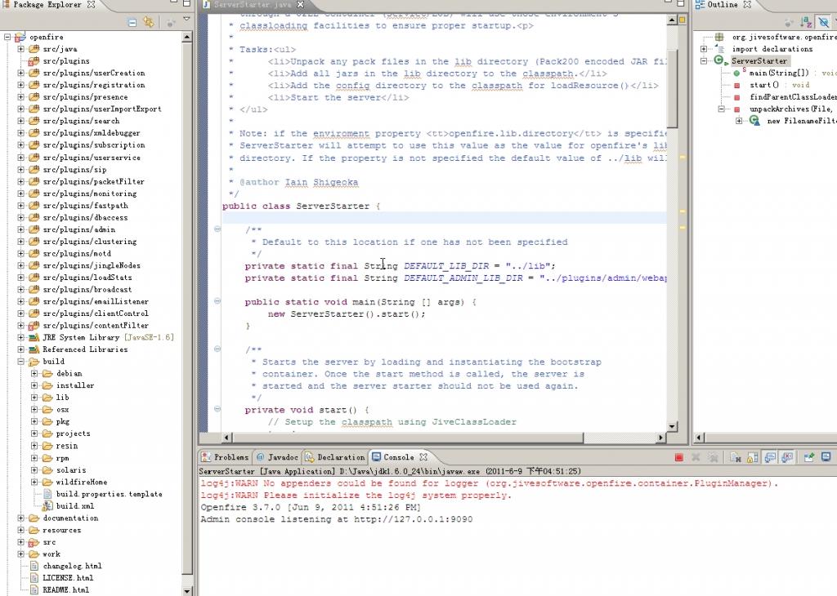This screenshot has height=596, width=837.
Task: Open build.xml in the Package Explorer
Action: (74, 506)
